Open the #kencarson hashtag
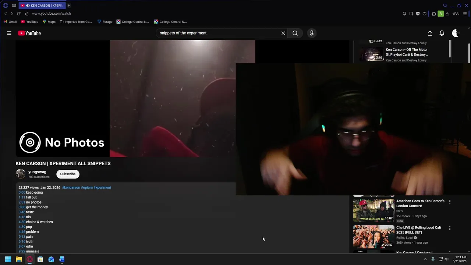471x265 pixels. point(71,188)
